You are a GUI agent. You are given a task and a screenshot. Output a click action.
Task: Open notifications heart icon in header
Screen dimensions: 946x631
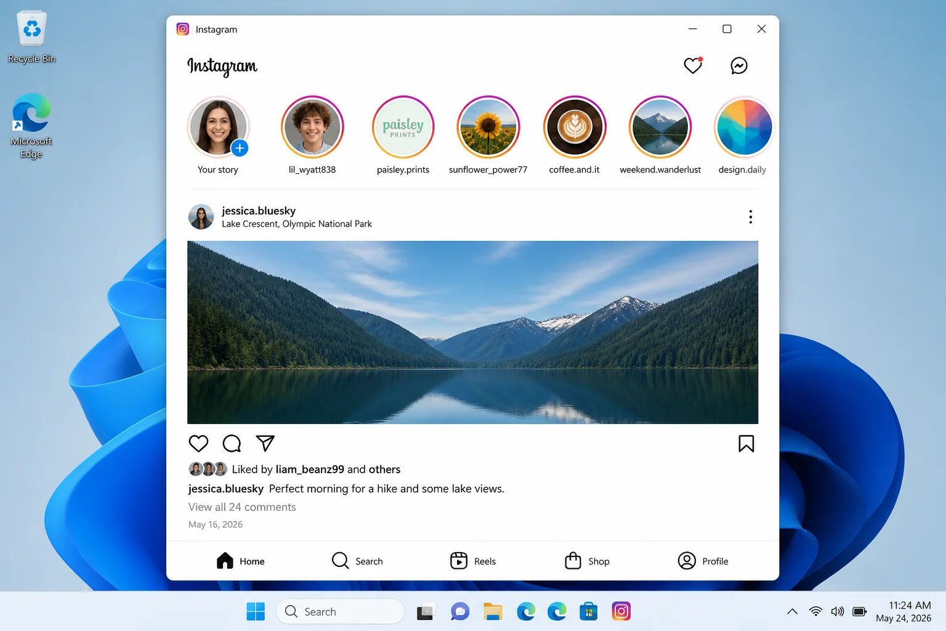pyautogui.click(x=693, y=65)
